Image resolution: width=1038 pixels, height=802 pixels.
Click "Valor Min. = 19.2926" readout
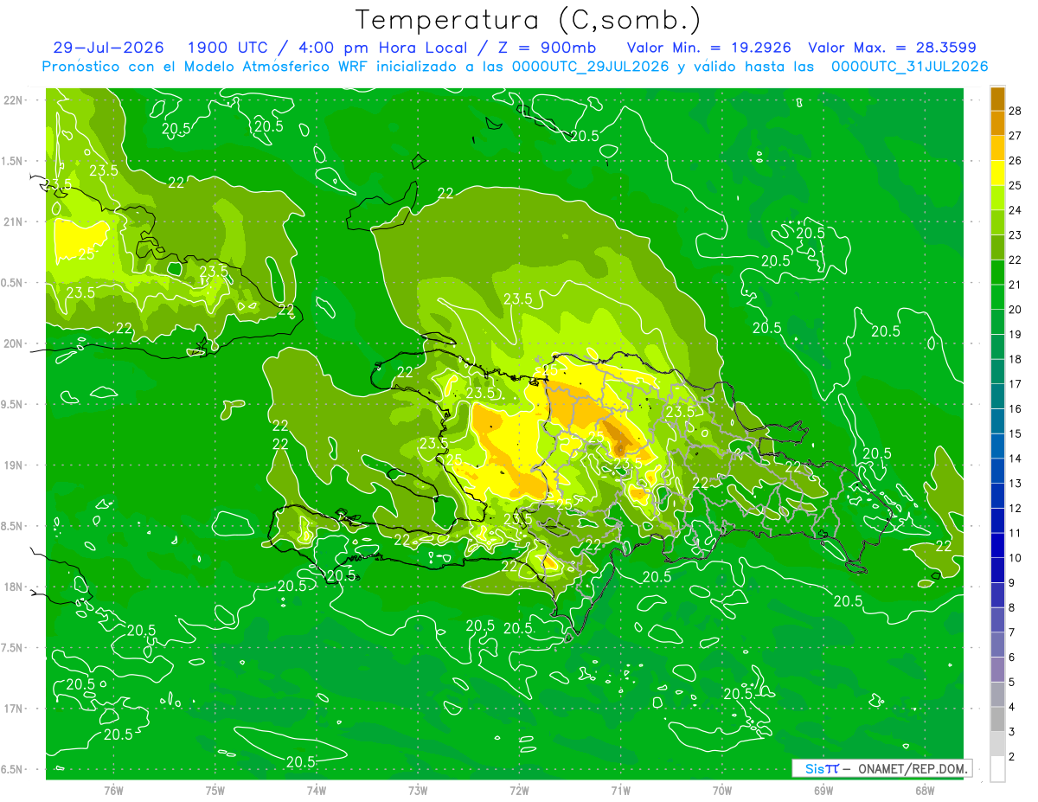coord(708,48)
